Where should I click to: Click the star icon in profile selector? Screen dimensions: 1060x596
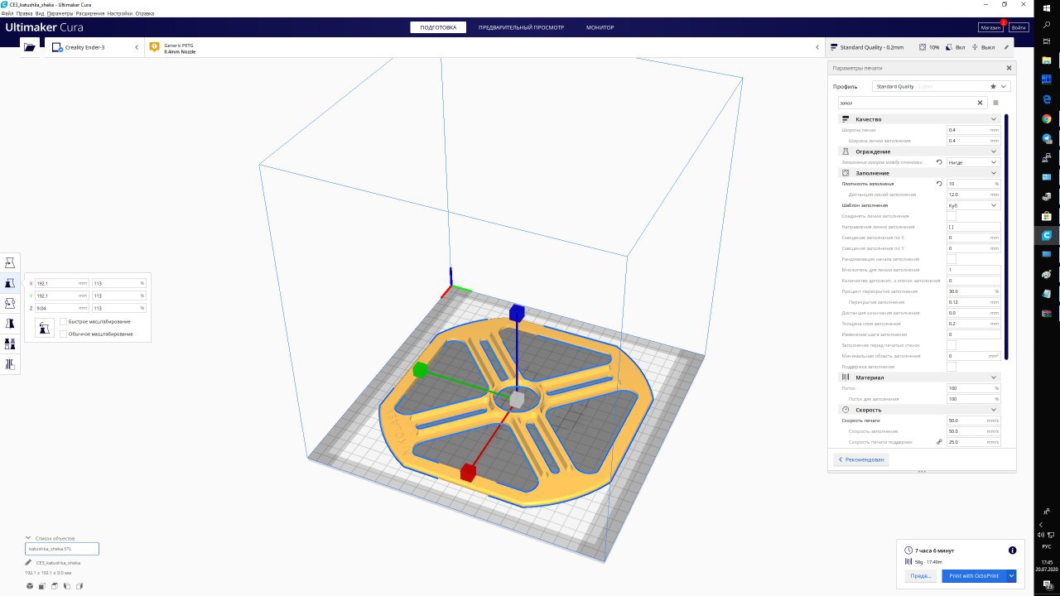point(993,86)
